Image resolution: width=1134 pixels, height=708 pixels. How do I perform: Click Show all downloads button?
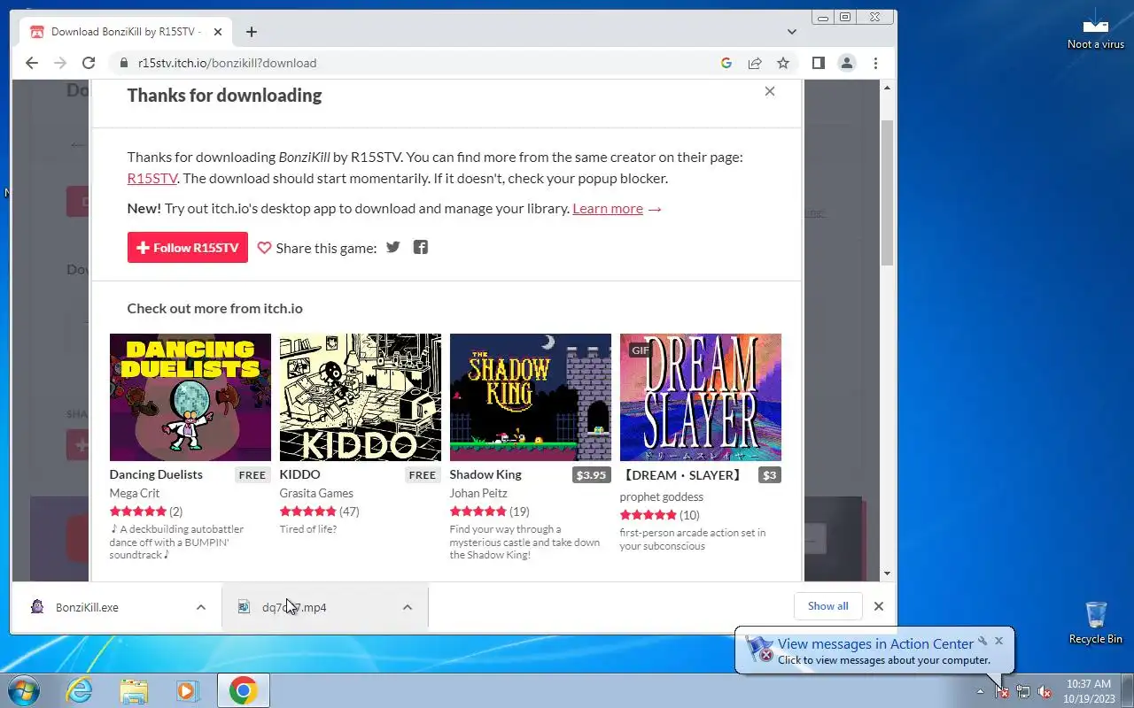pos(828,606)
